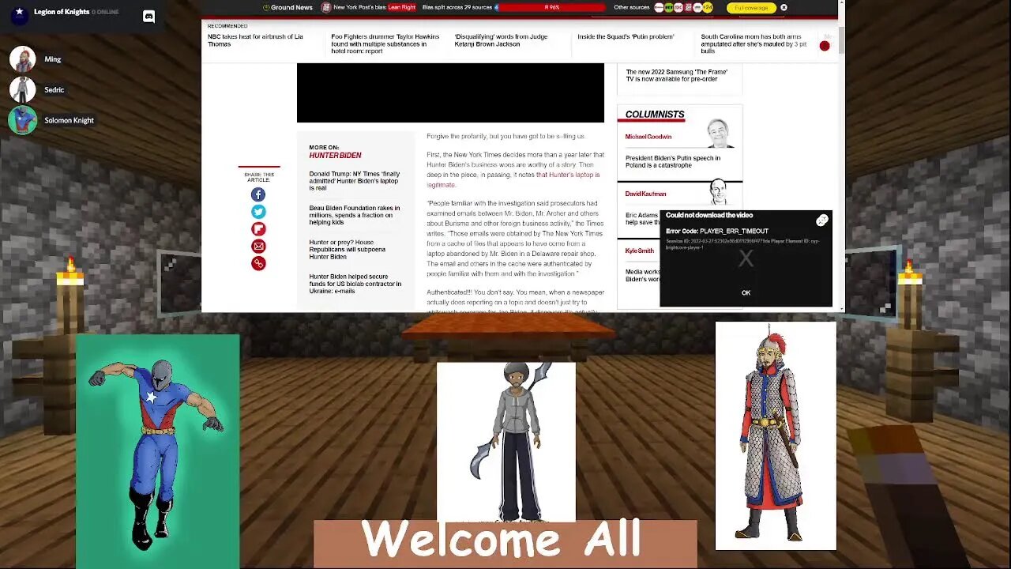Click the 'Ming' user name
This screenshot has height=569, width=1011.
[53, 59]
